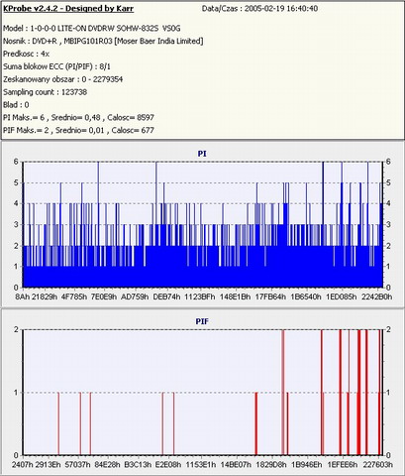Click the KProbe v2.4.2 title heading
This screenshot has height=476, width=405.
click(68, 9)
